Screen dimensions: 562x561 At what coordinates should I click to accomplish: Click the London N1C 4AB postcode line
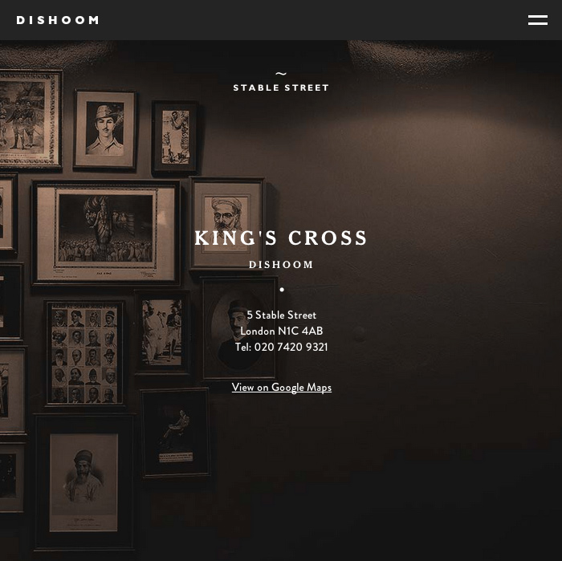tap(281, 331)
